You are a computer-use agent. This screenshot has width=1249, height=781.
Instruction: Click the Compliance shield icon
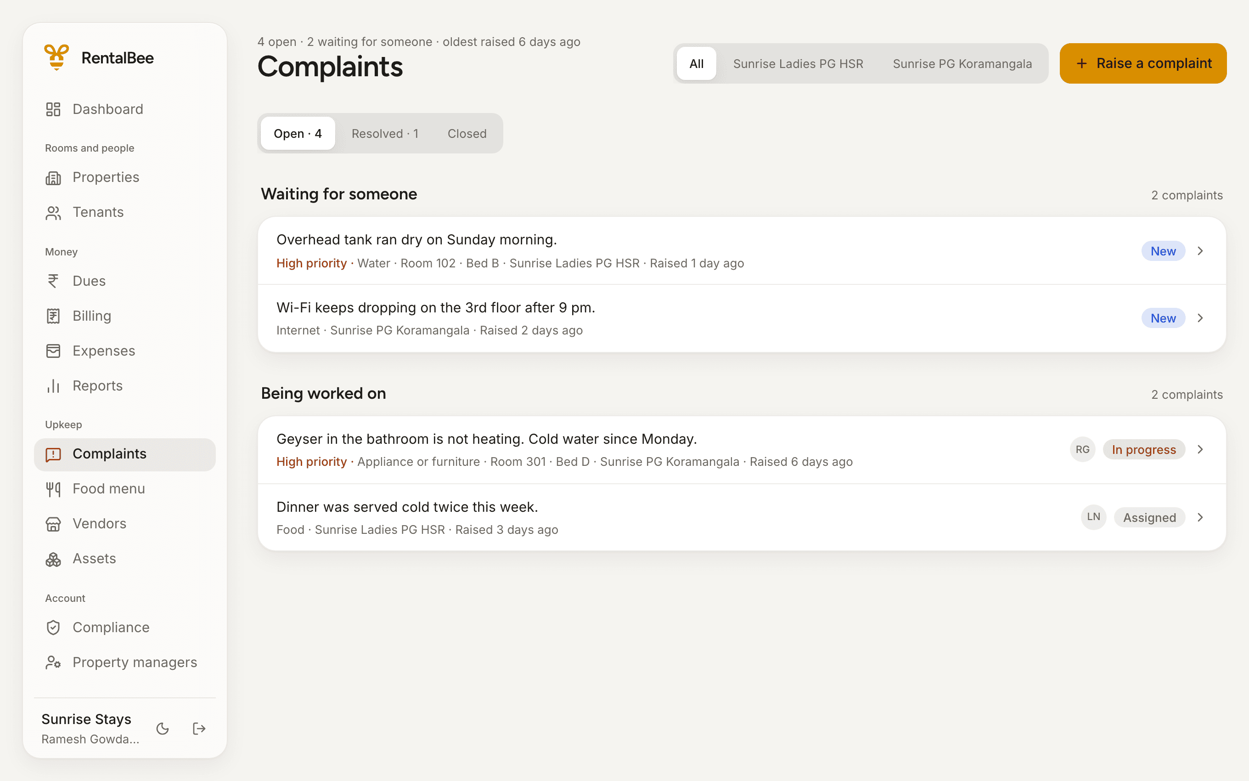(53, 628)
